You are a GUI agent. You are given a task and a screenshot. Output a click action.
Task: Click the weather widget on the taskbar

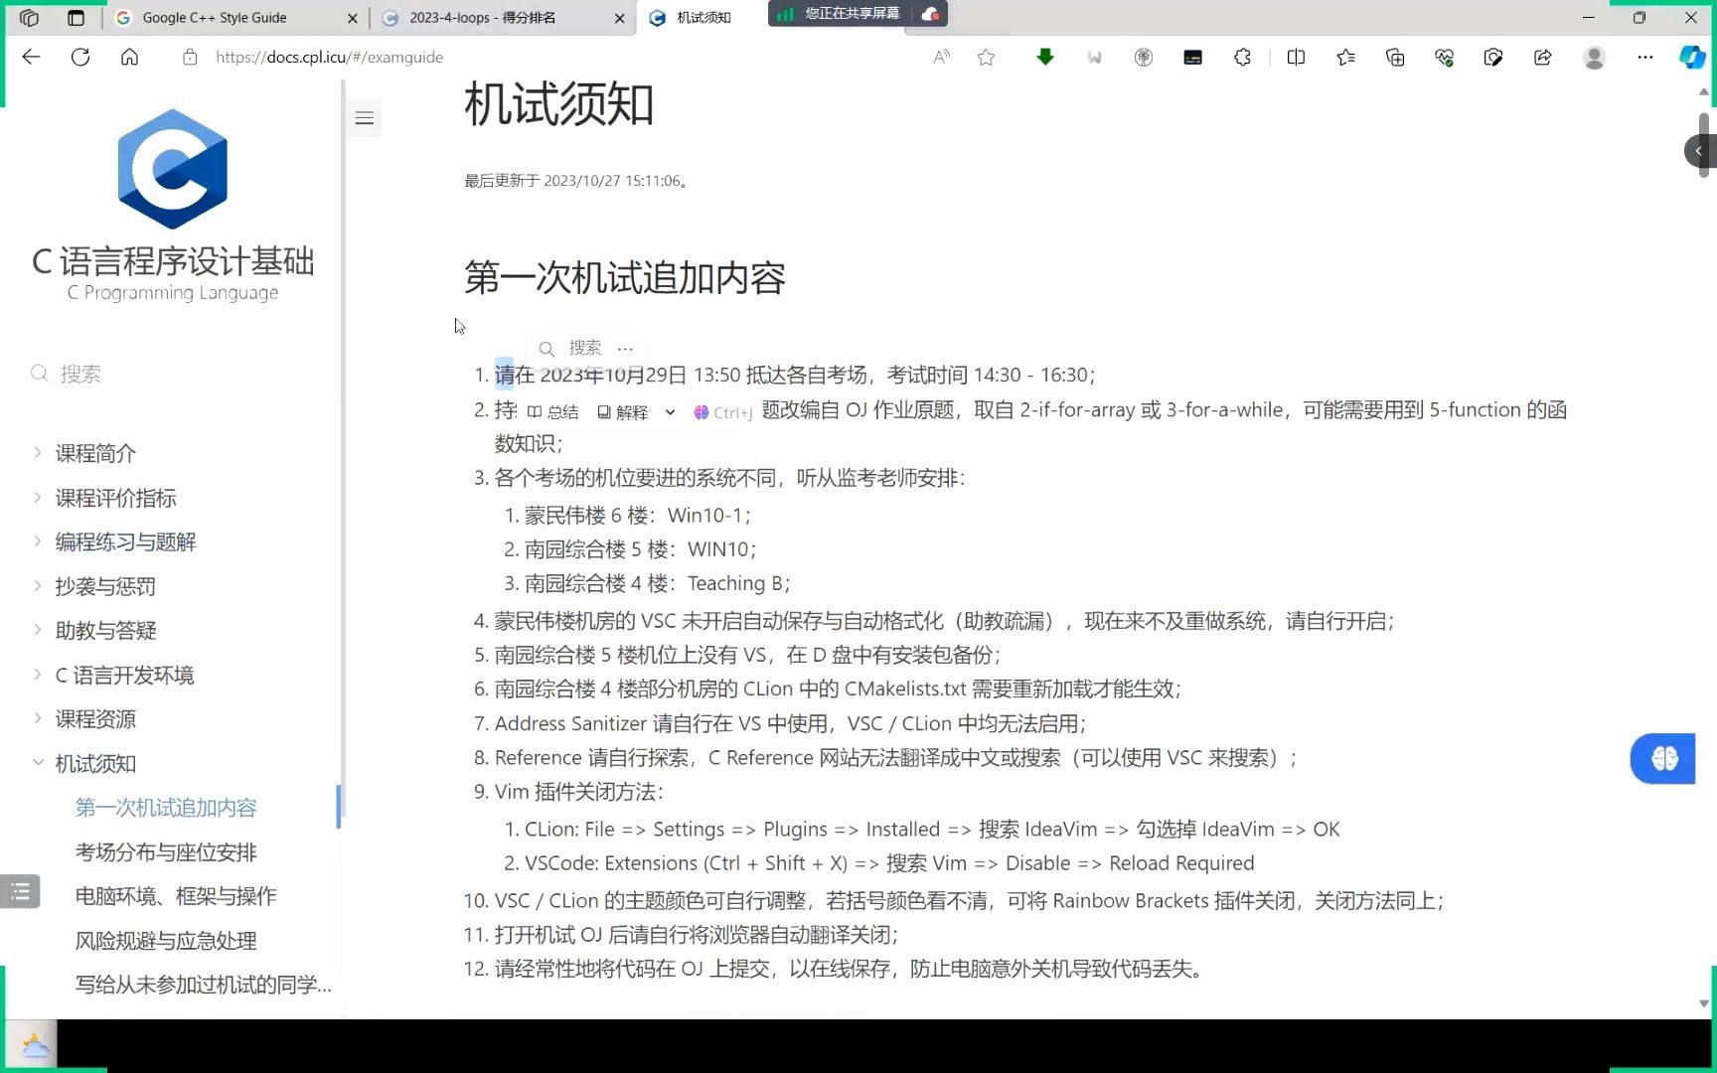tap(34, 1046)
